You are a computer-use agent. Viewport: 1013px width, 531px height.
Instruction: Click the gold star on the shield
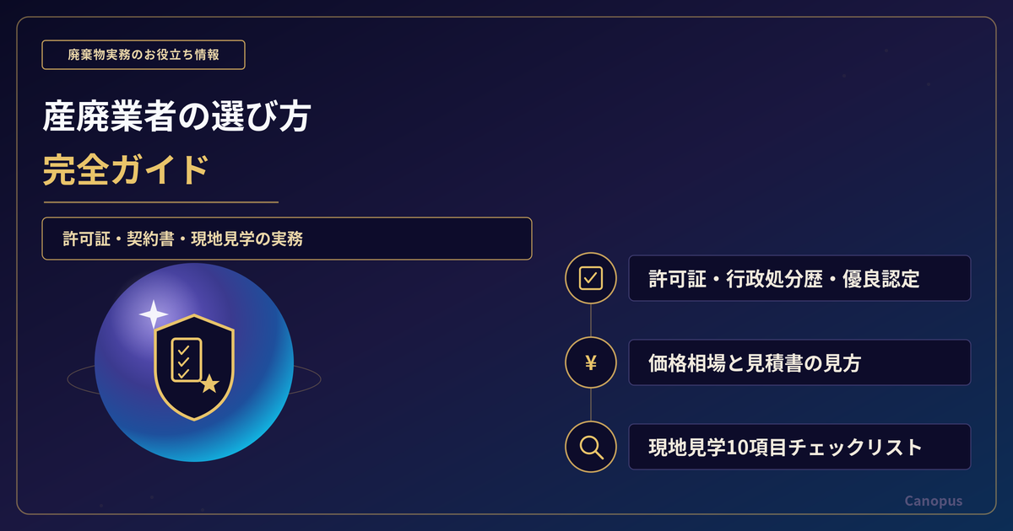[209, 384]
